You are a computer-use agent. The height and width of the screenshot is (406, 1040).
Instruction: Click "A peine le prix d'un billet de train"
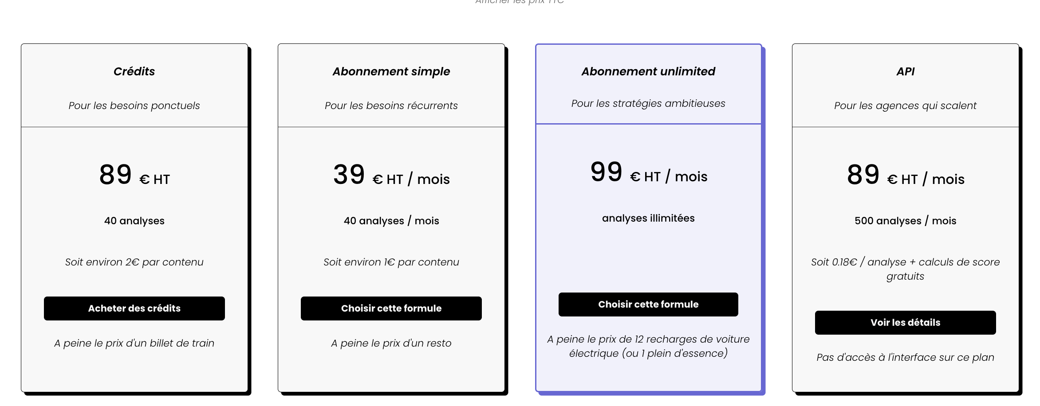(x=134, y=343)
